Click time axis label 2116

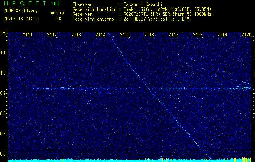[x=149, y=34]
